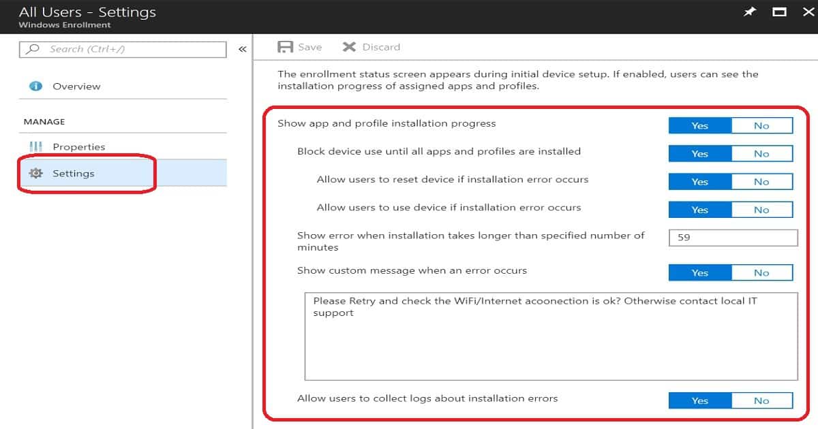Open the Overview page
Image resolution: width=818 pixels, height=429 pixels.
click(x=77, y=86)
